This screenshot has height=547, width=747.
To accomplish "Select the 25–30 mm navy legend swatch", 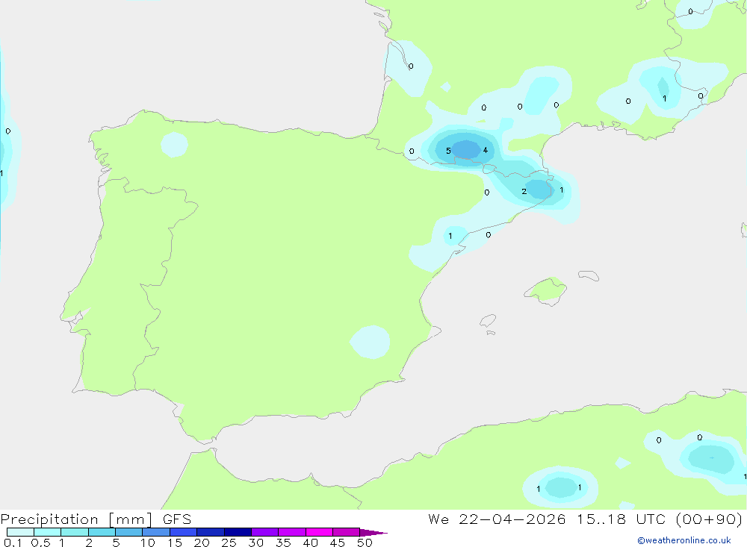I will (x=238, y=532).
